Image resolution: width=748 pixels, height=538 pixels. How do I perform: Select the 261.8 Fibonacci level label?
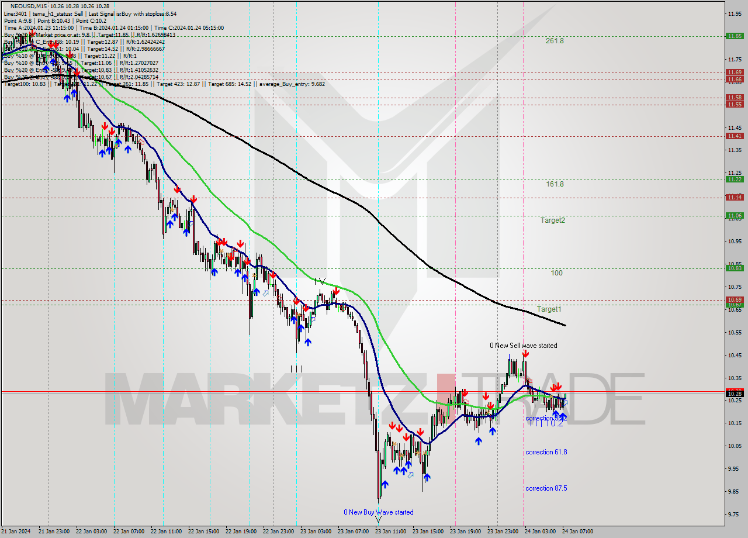click(x=555, y=41)
